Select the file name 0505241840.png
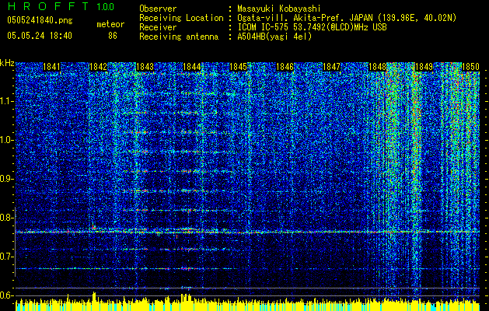The image size is (489, 311). point(40,20)
